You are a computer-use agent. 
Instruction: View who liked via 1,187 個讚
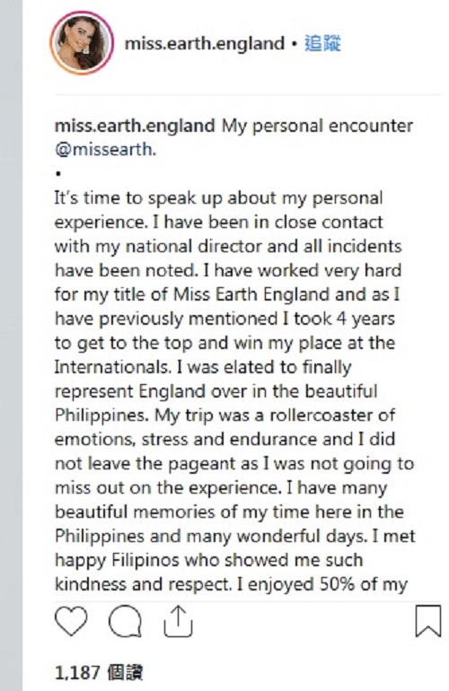click(x=99, y=672)
